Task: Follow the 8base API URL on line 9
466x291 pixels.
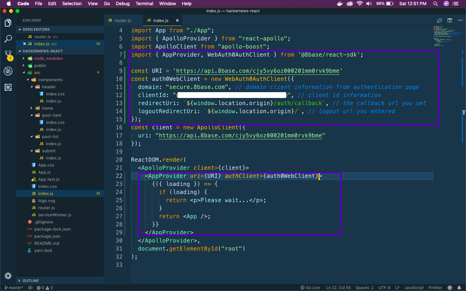Action: click(x=258, y=71)
